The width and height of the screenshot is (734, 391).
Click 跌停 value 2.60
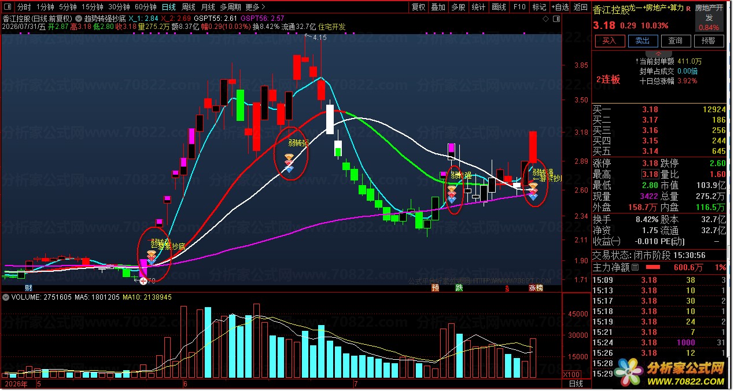717,164
